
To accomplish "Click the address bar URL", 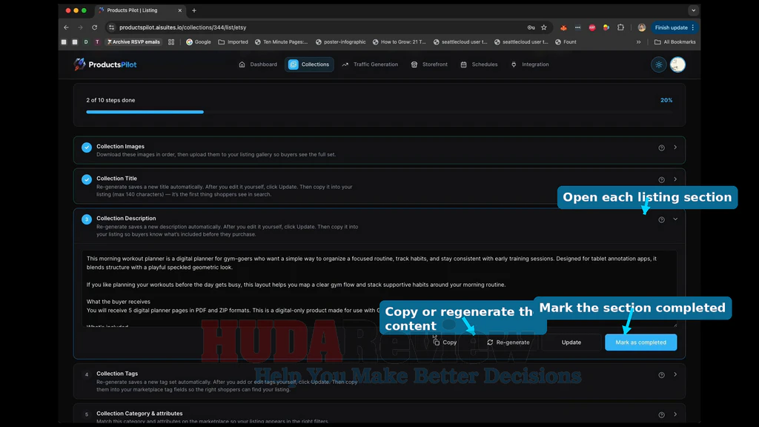I will click(x=183, y=27).
